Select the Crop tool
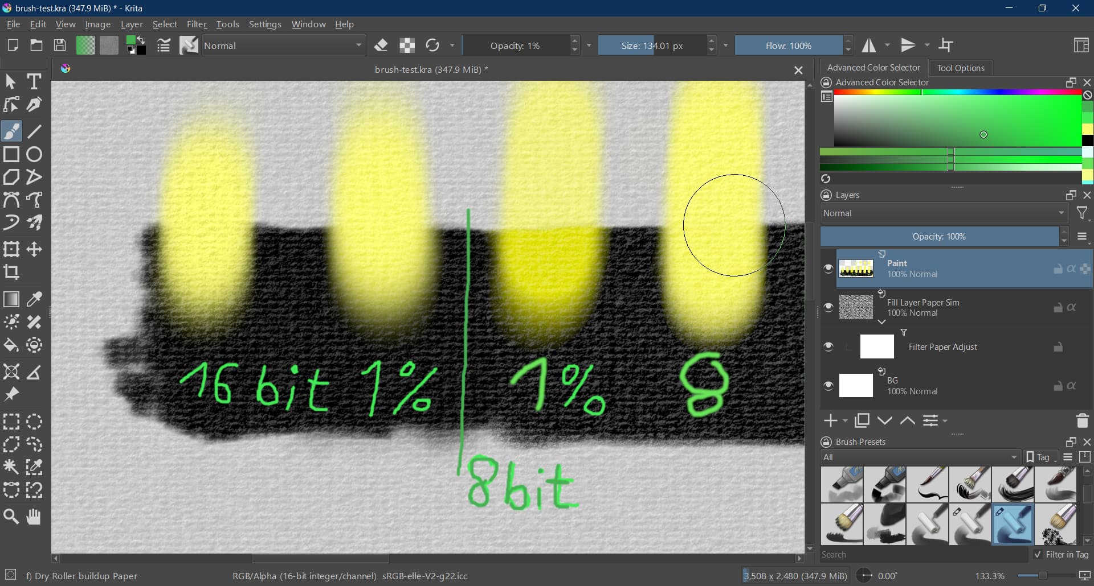 coord(11,272)
